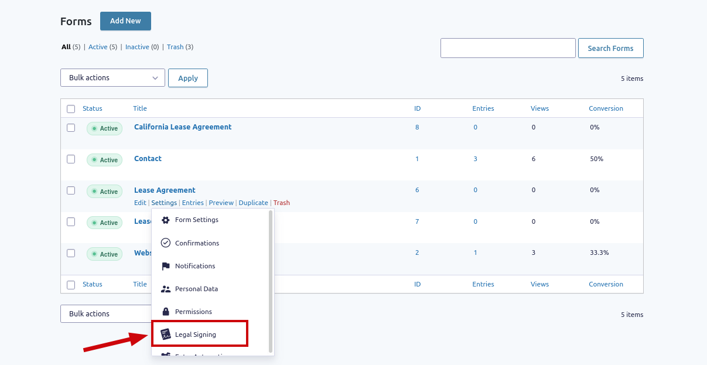Toggle the select-all checkbox in table header

pyautogui.click(x=71, y=108)
